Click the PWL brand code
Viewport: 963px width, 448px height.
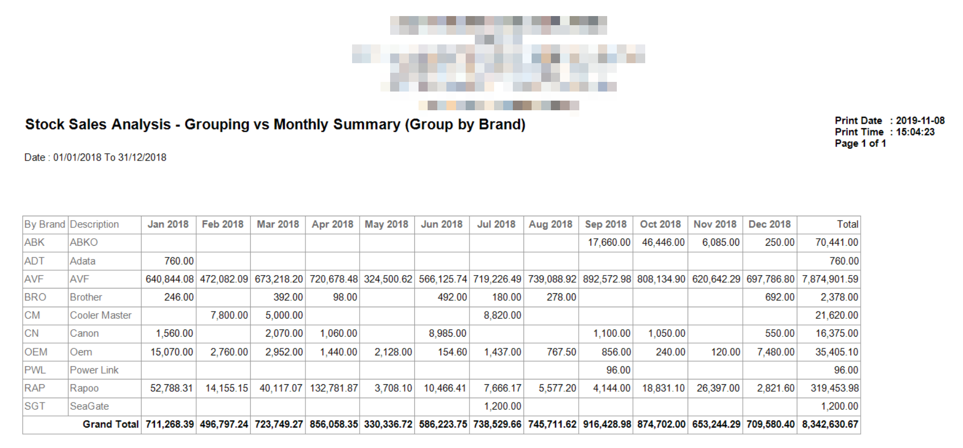pyautogui.click(x=35, y=370)
